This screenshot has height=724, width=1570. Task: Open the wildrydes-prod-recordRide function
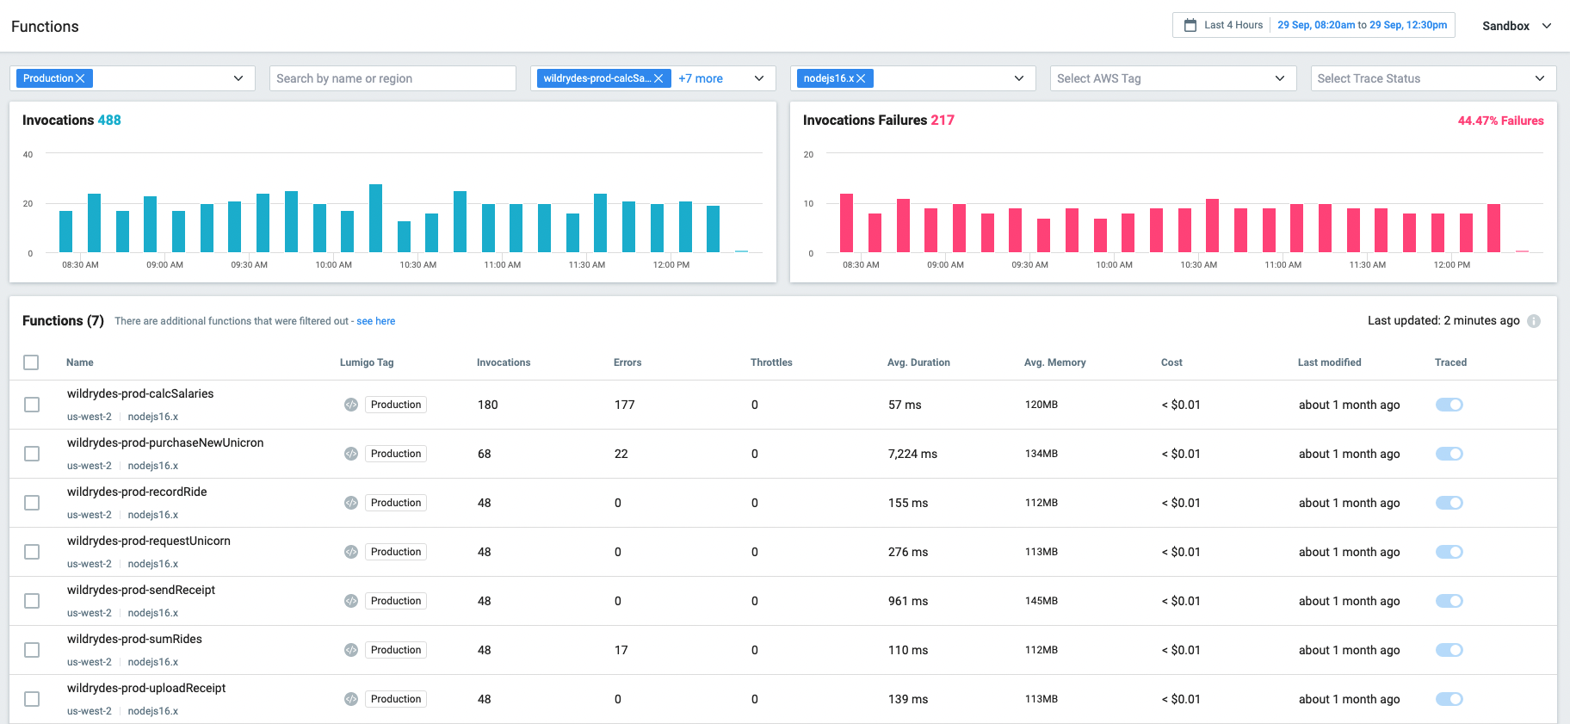[137, 492]
